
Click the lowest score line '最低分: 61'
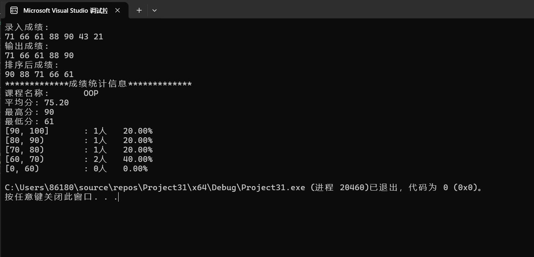click(x=29, y=122)
